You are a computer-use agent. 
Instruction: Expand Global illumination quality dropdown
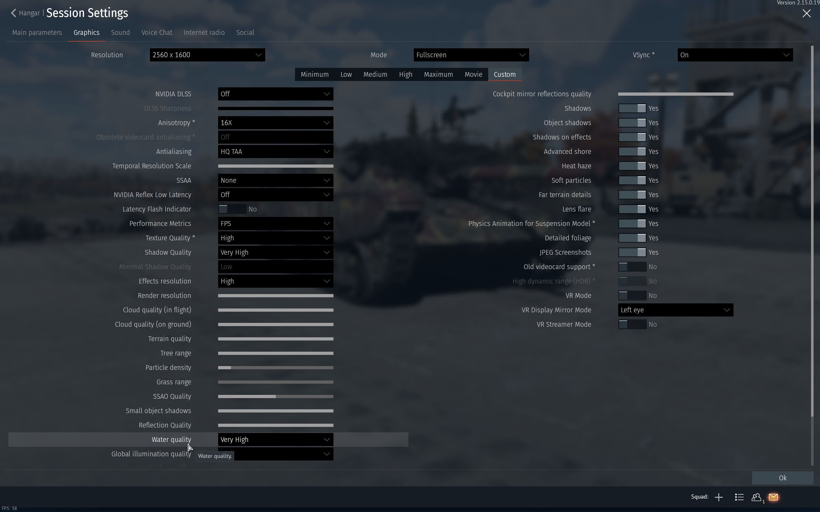point(275,454)
